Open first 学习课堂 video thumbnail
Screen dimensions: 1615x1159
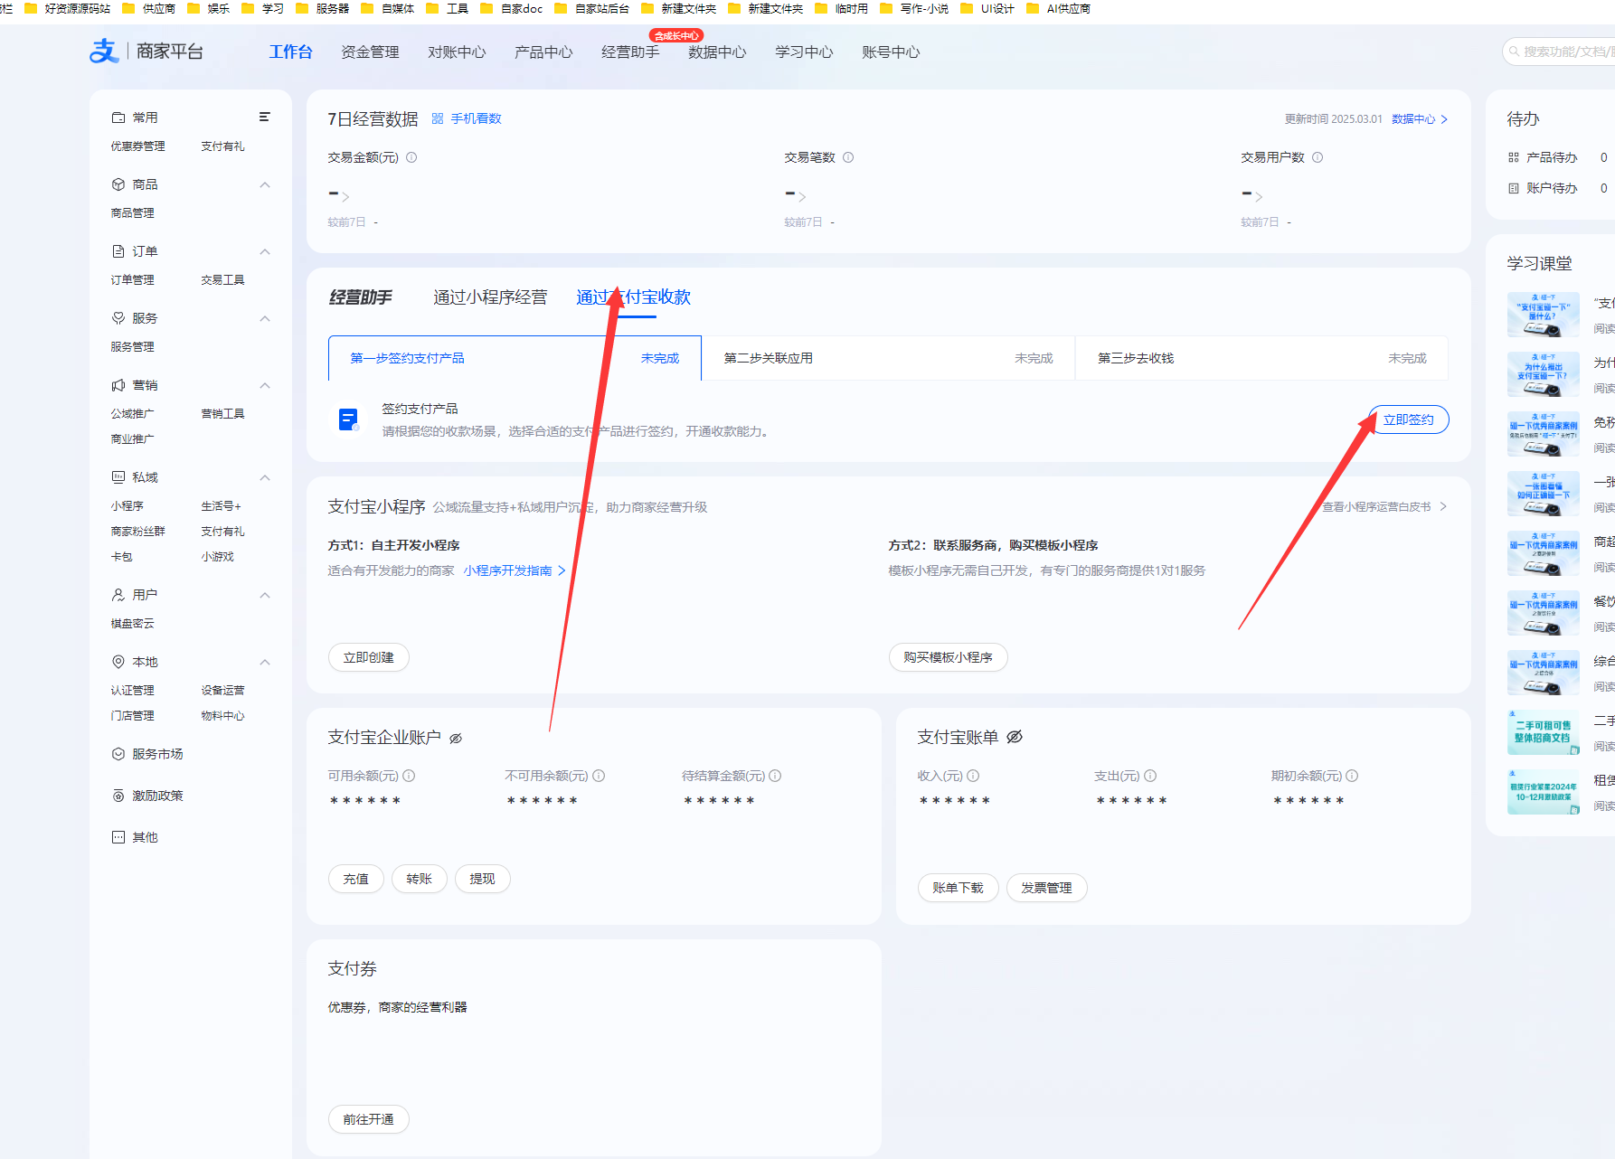pos(1544,314)
